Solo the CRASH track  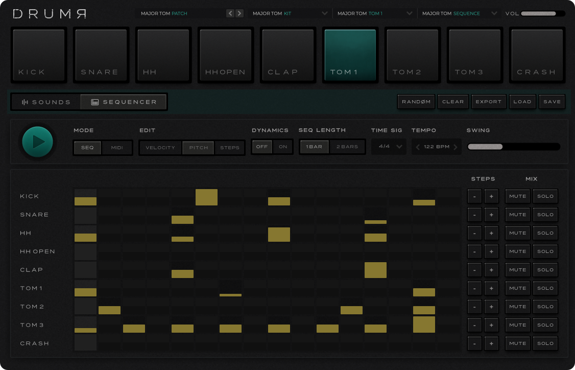tap(545, 343)
